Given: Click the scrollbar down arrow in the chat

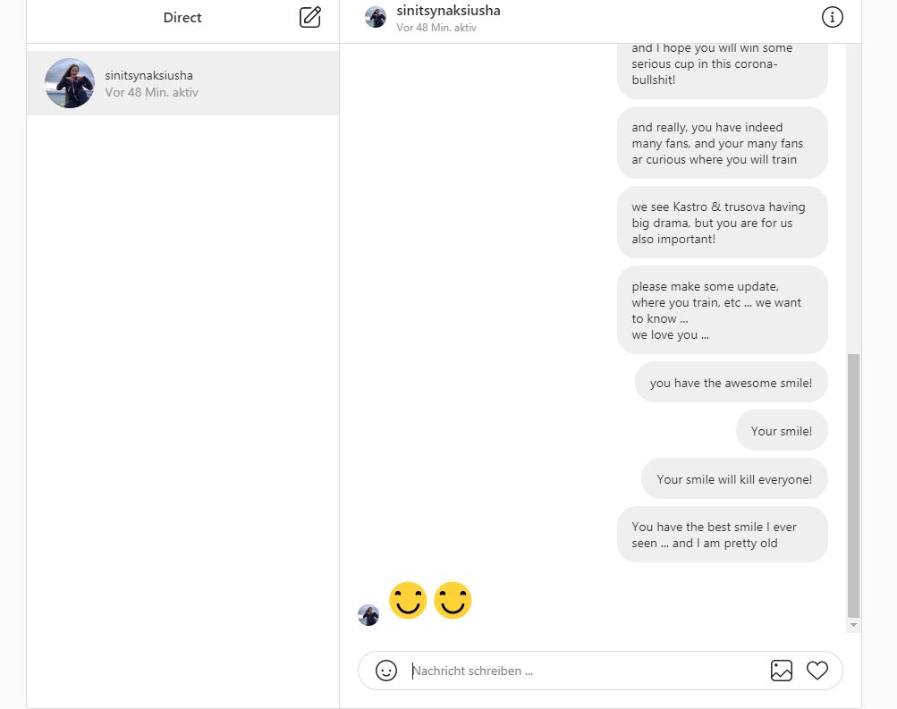Looking at the screenshot, I should [x=853, y=625].
